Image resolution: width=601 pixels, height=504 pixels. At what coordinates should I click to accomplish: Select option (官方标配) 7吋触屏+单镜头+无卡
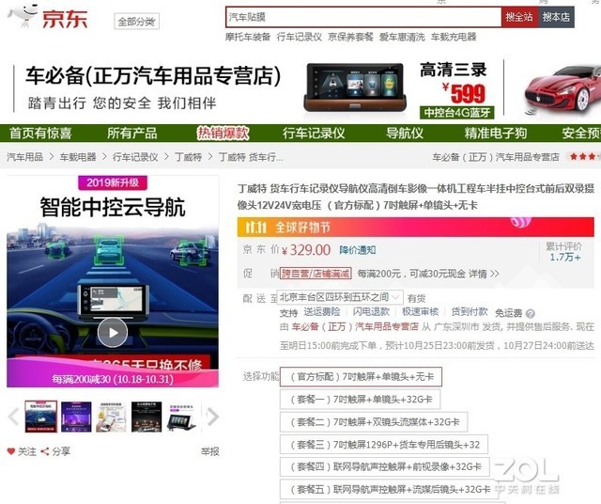tap(361, 376)
